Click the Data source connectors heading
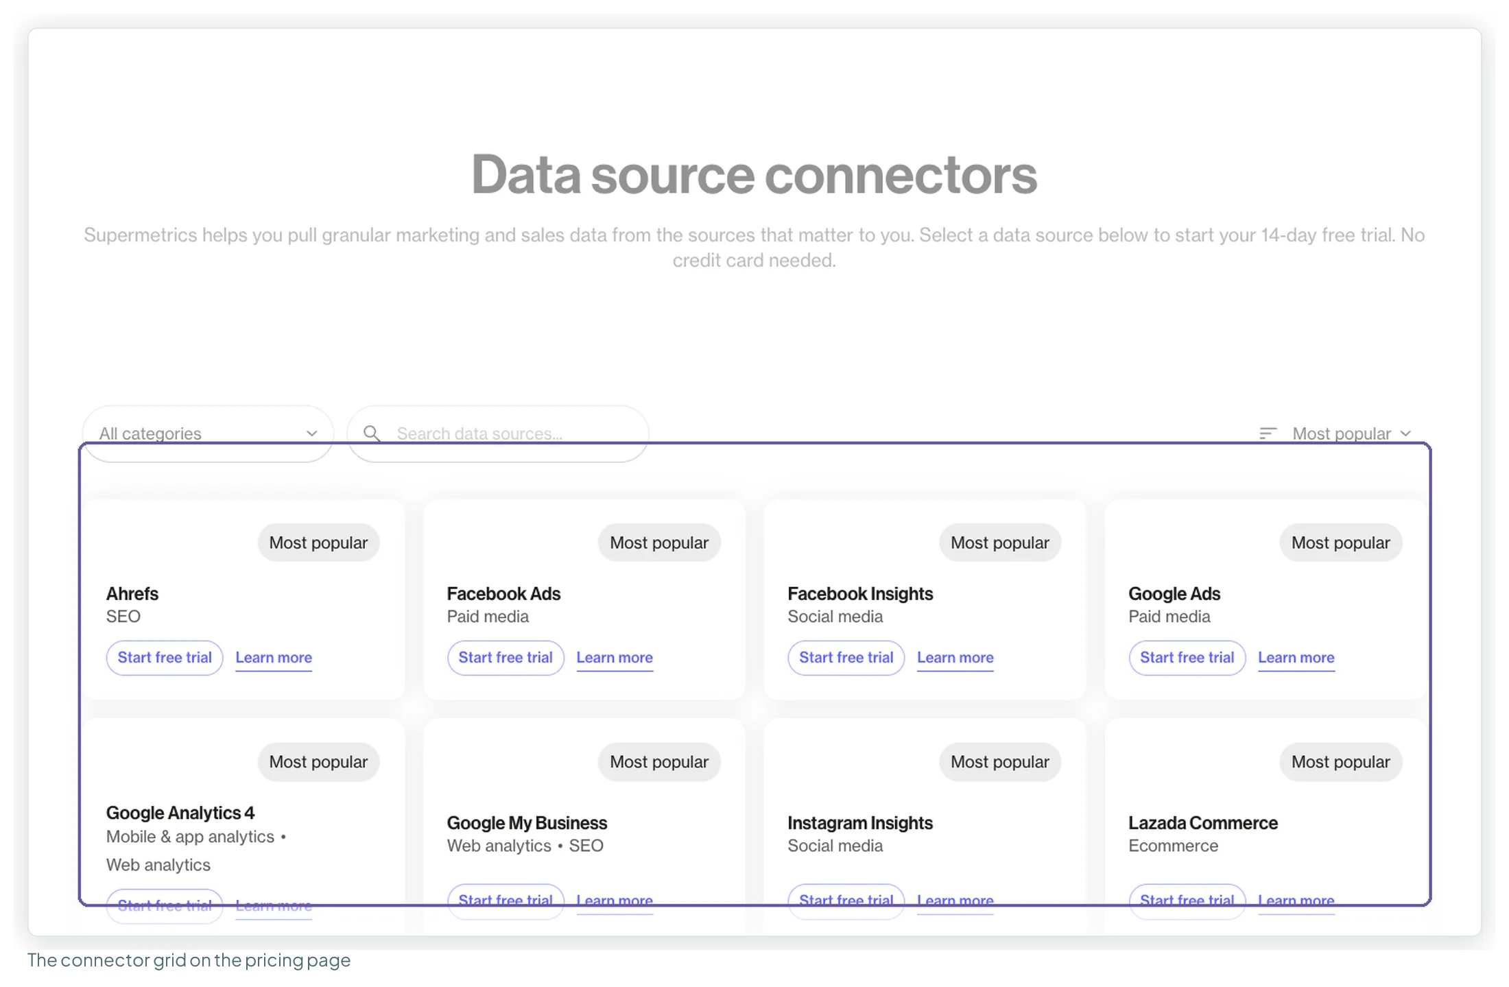Image resolution: width=1509 pixels, height=987 pixels. [754, 175]
